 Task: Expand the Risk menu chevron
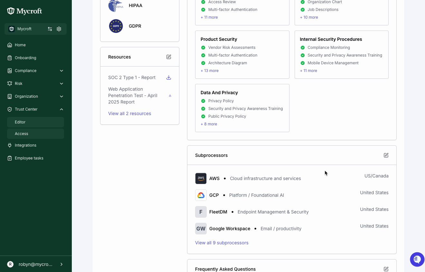(61, 84)
